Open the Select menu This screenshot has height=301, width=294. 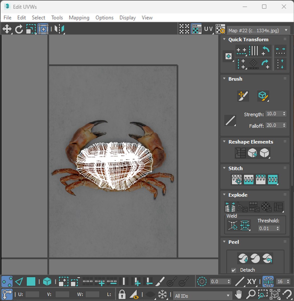click(39, 18)
